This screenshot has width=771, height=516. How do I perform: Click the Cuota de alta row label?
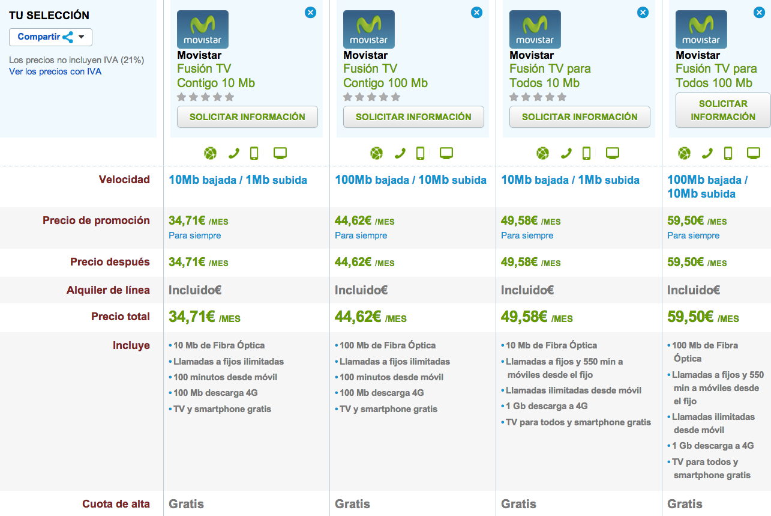[x=116, y=504]
